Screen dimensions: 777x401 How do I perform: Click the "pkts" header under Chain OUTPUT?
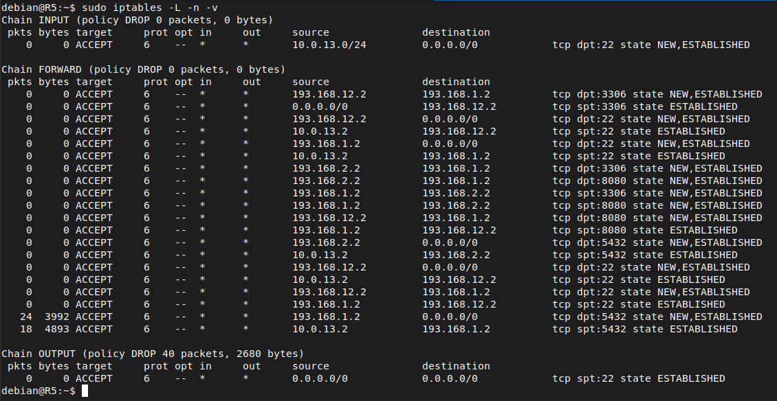pos(20,366)
